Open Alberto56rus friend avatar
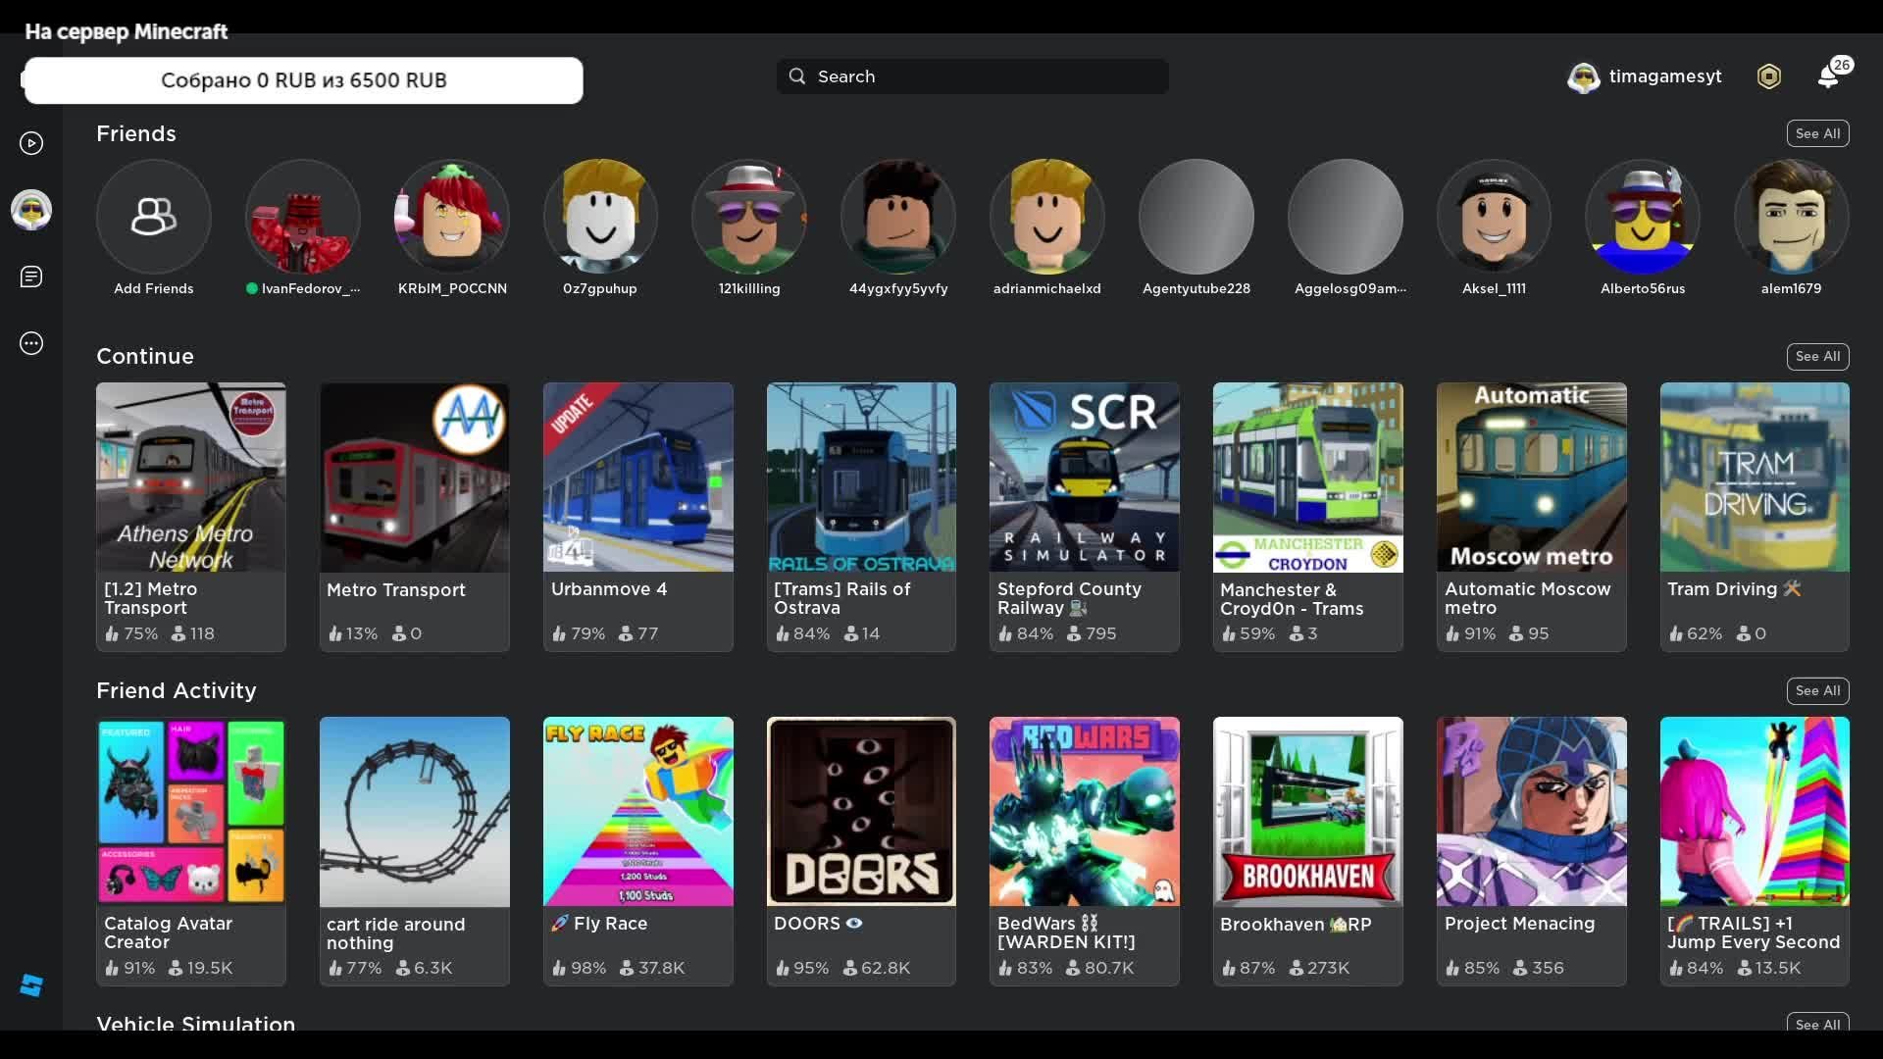The height and width of the screenshot is (1059, 1883). click(1642, 217)
